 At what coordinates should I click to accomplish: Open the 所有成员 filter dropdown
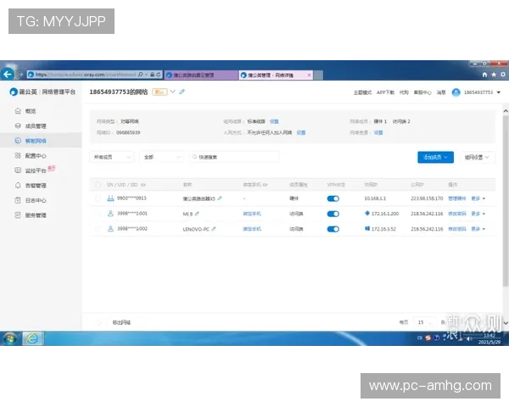[x=112, y=157]
